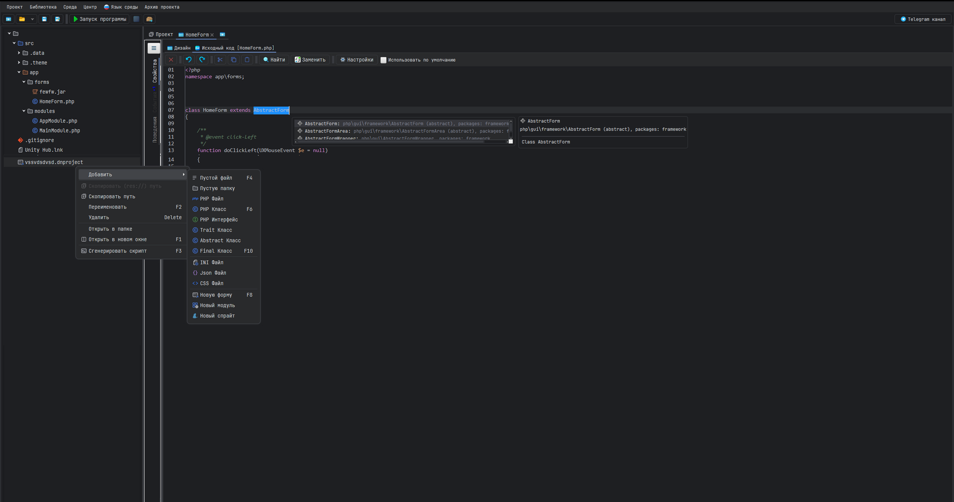
Task: Click the new form icon beside tabs
Action: (x=222, y=34)
